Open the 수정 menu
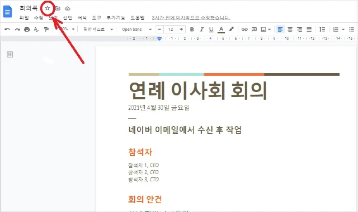Viewport: 358px width, 212px height. (39, 18)
